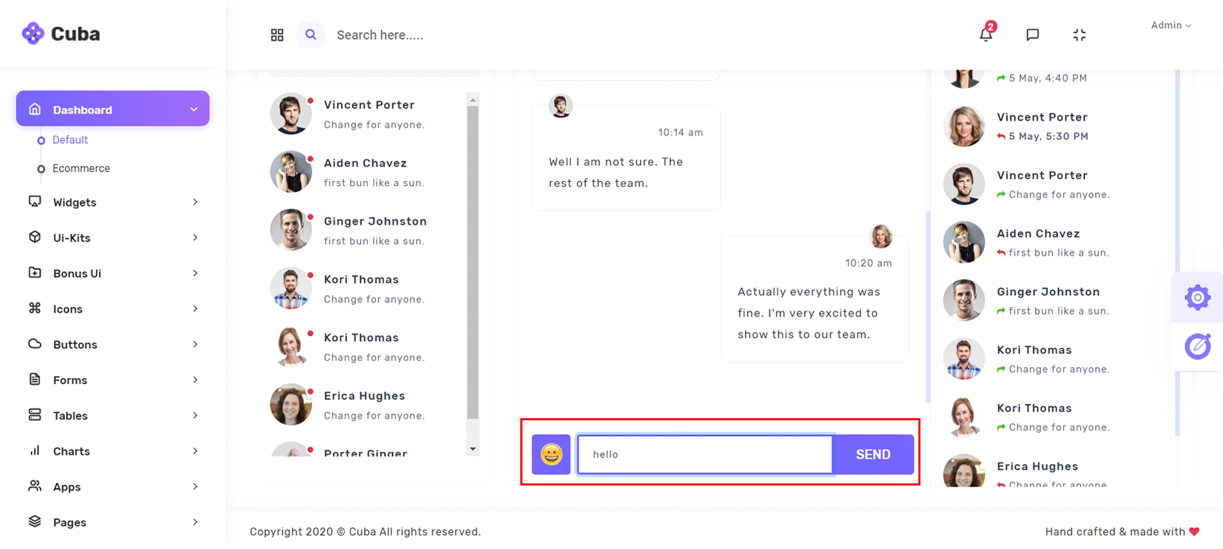1223x549 pixels.
Task: Open the Widgets menu label
Action: [75, 203]
